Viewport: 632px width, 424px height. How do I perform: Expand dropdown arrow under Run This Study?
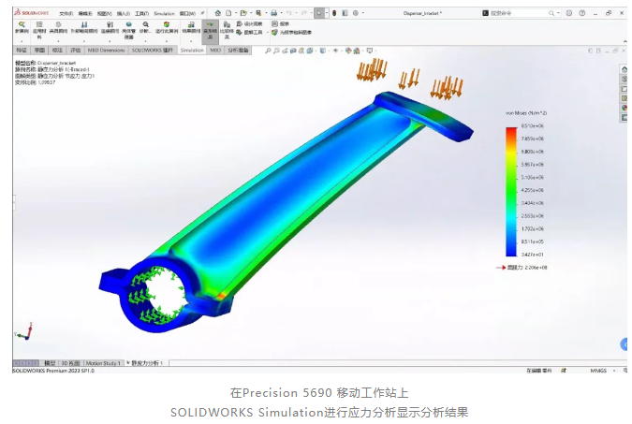167,41
